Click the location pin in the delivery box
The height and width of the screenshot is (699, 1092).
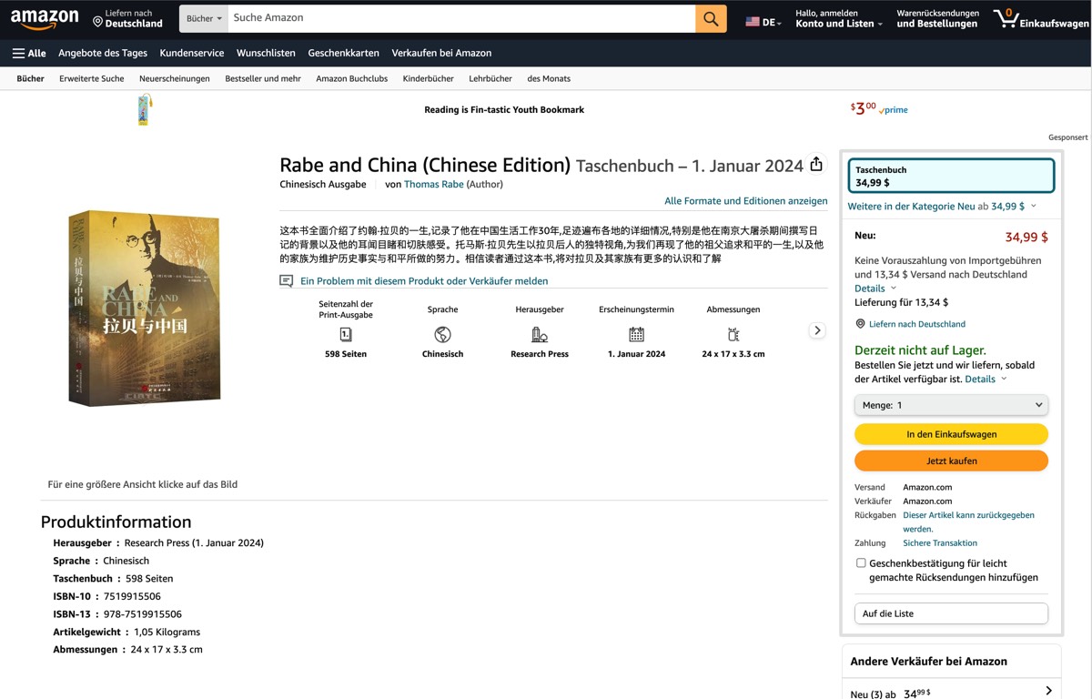[x=860, y=324]
